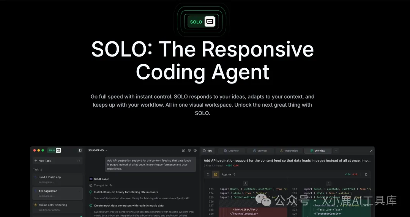This screenshot has width=410, height=217.
Task: Switch to the DiffView tab
Action: [318, 151]
